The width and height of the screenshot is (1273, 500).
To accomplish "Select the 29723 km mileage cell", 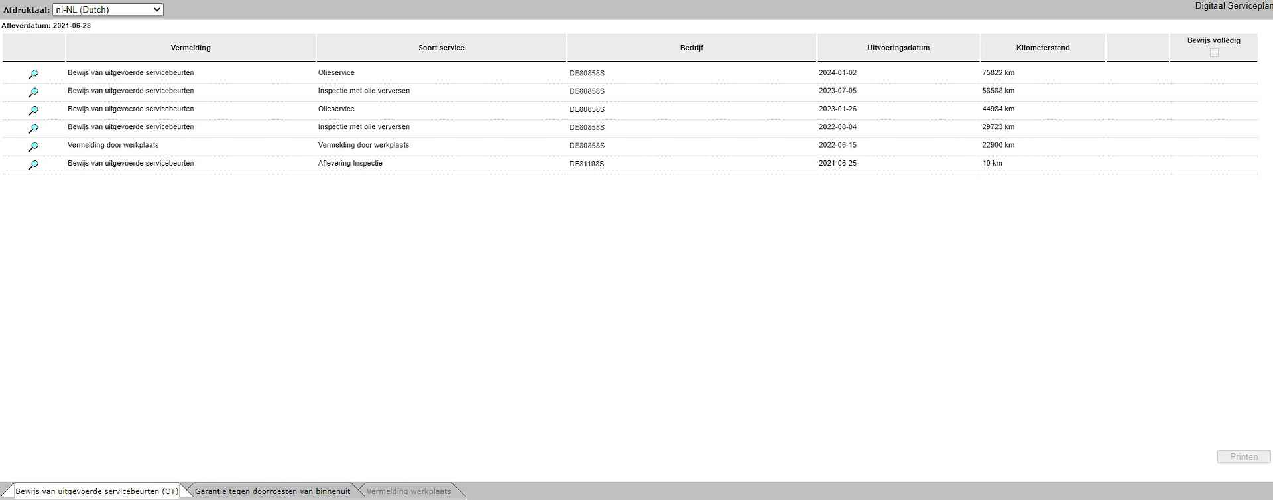I will click(x=999, y=126).
